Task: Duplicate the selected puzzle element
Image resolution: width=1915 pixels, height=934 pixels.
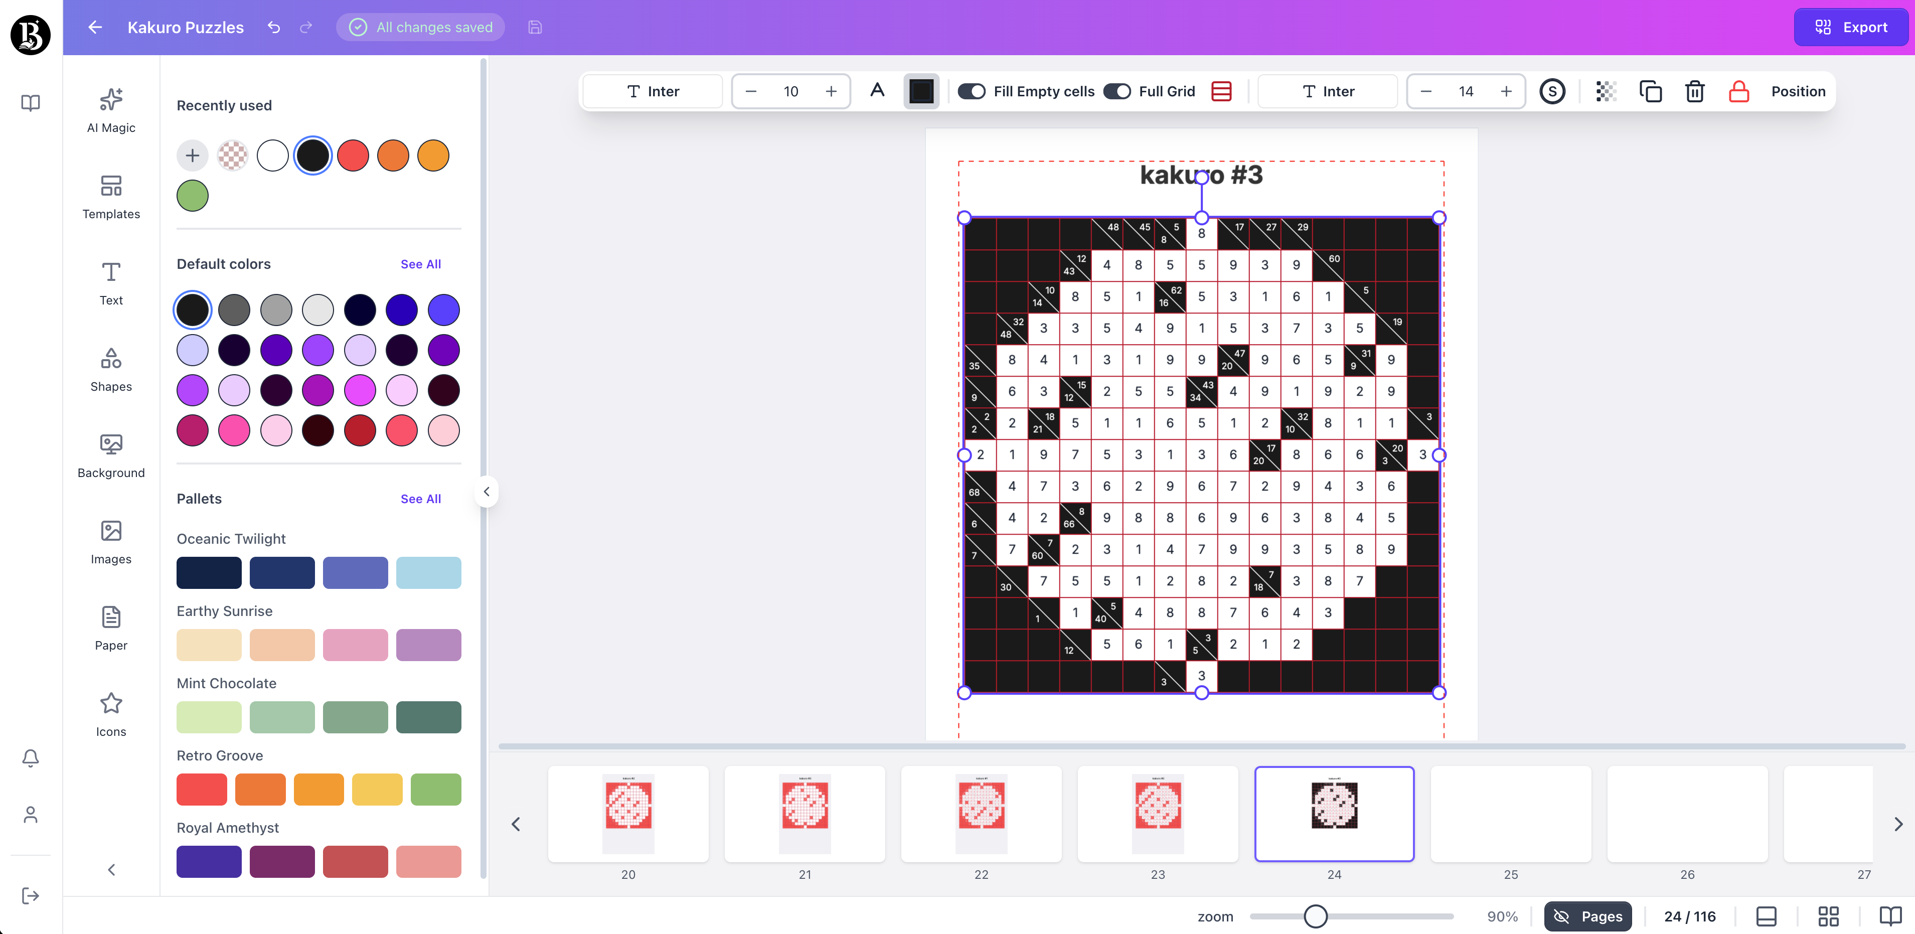Action: click(1651, 91)
